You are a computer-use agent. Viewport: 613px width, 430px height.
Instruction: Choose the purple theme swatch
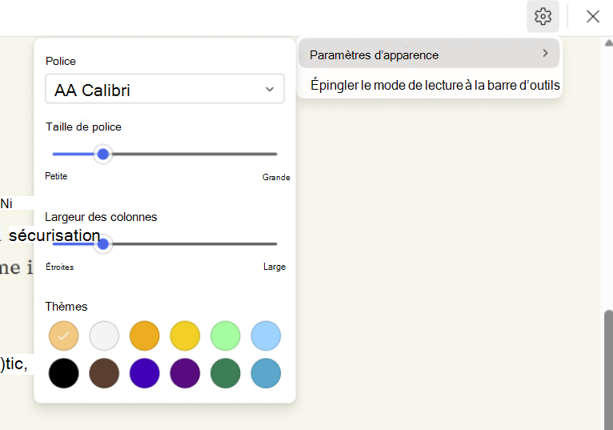tap(185, 373)
